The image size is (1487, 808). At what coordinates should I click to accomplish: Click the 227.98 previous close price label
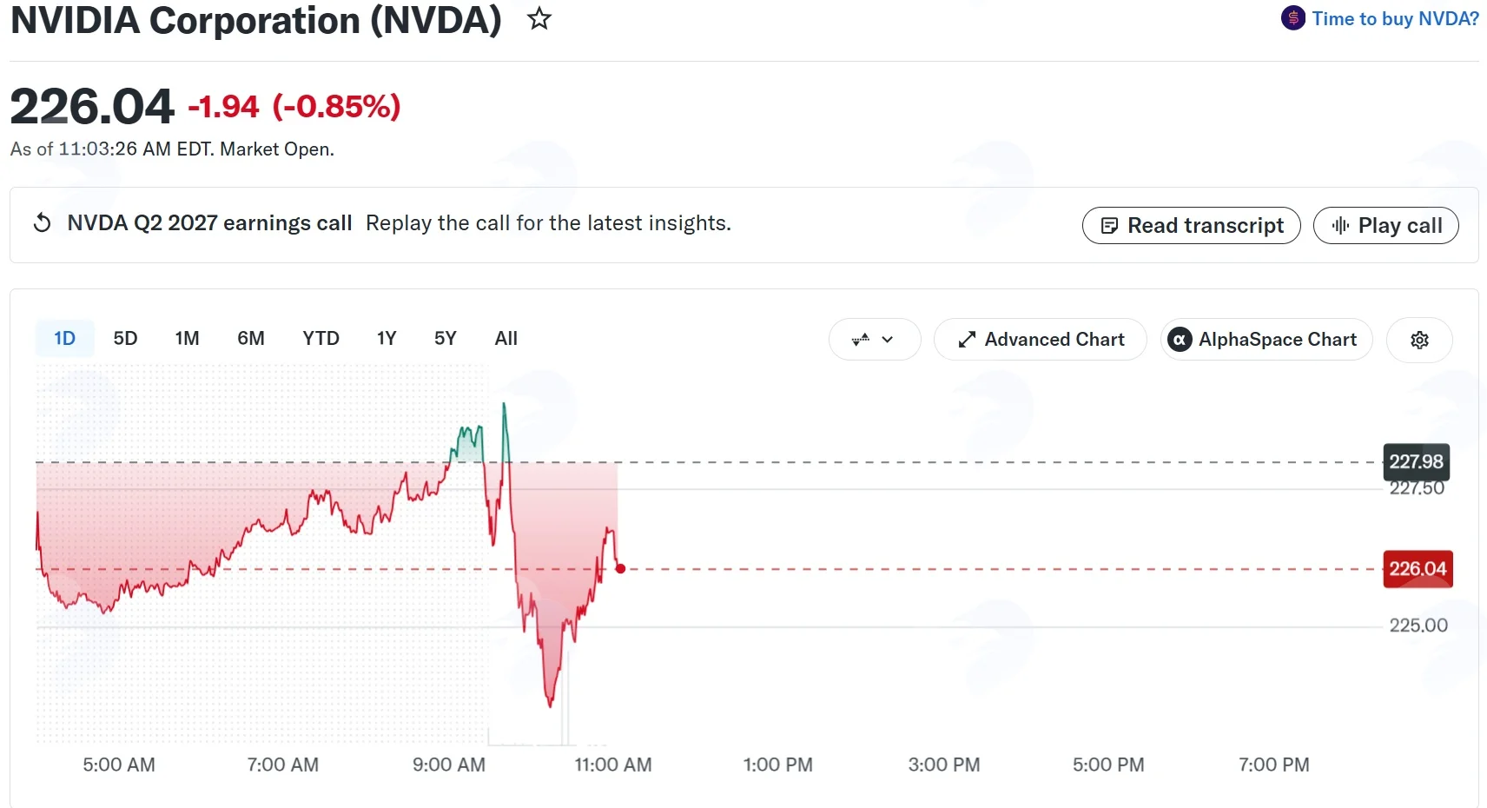(x=1416, y=461)
